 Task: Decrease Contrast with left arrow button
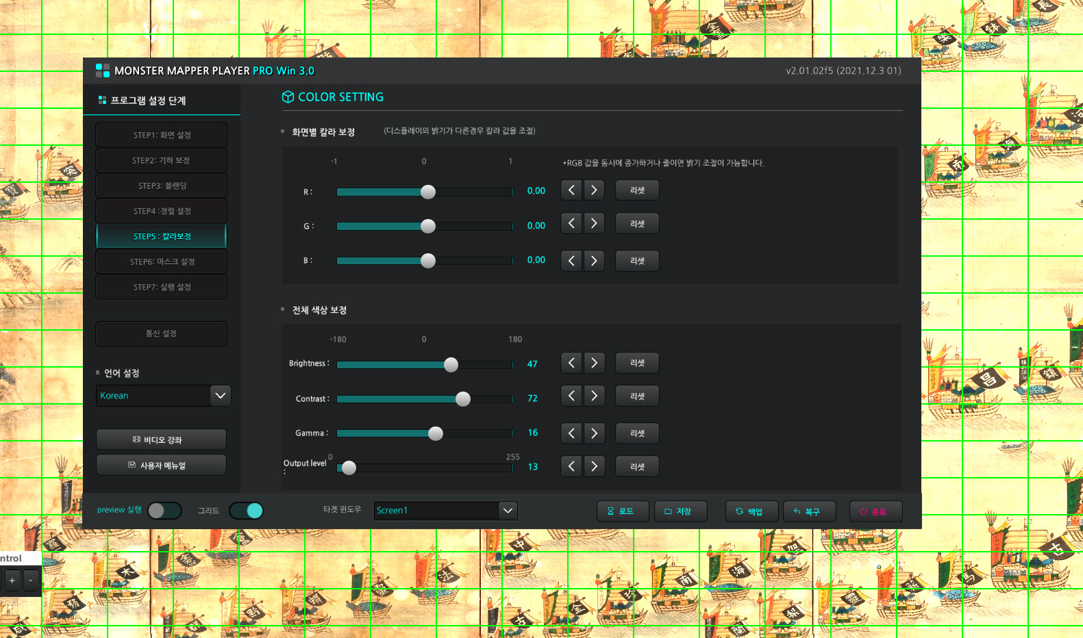[x=571, y=396]
